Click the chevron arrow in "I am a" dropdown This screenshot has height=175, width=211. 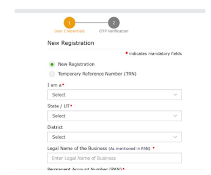(x=175, y=95)
